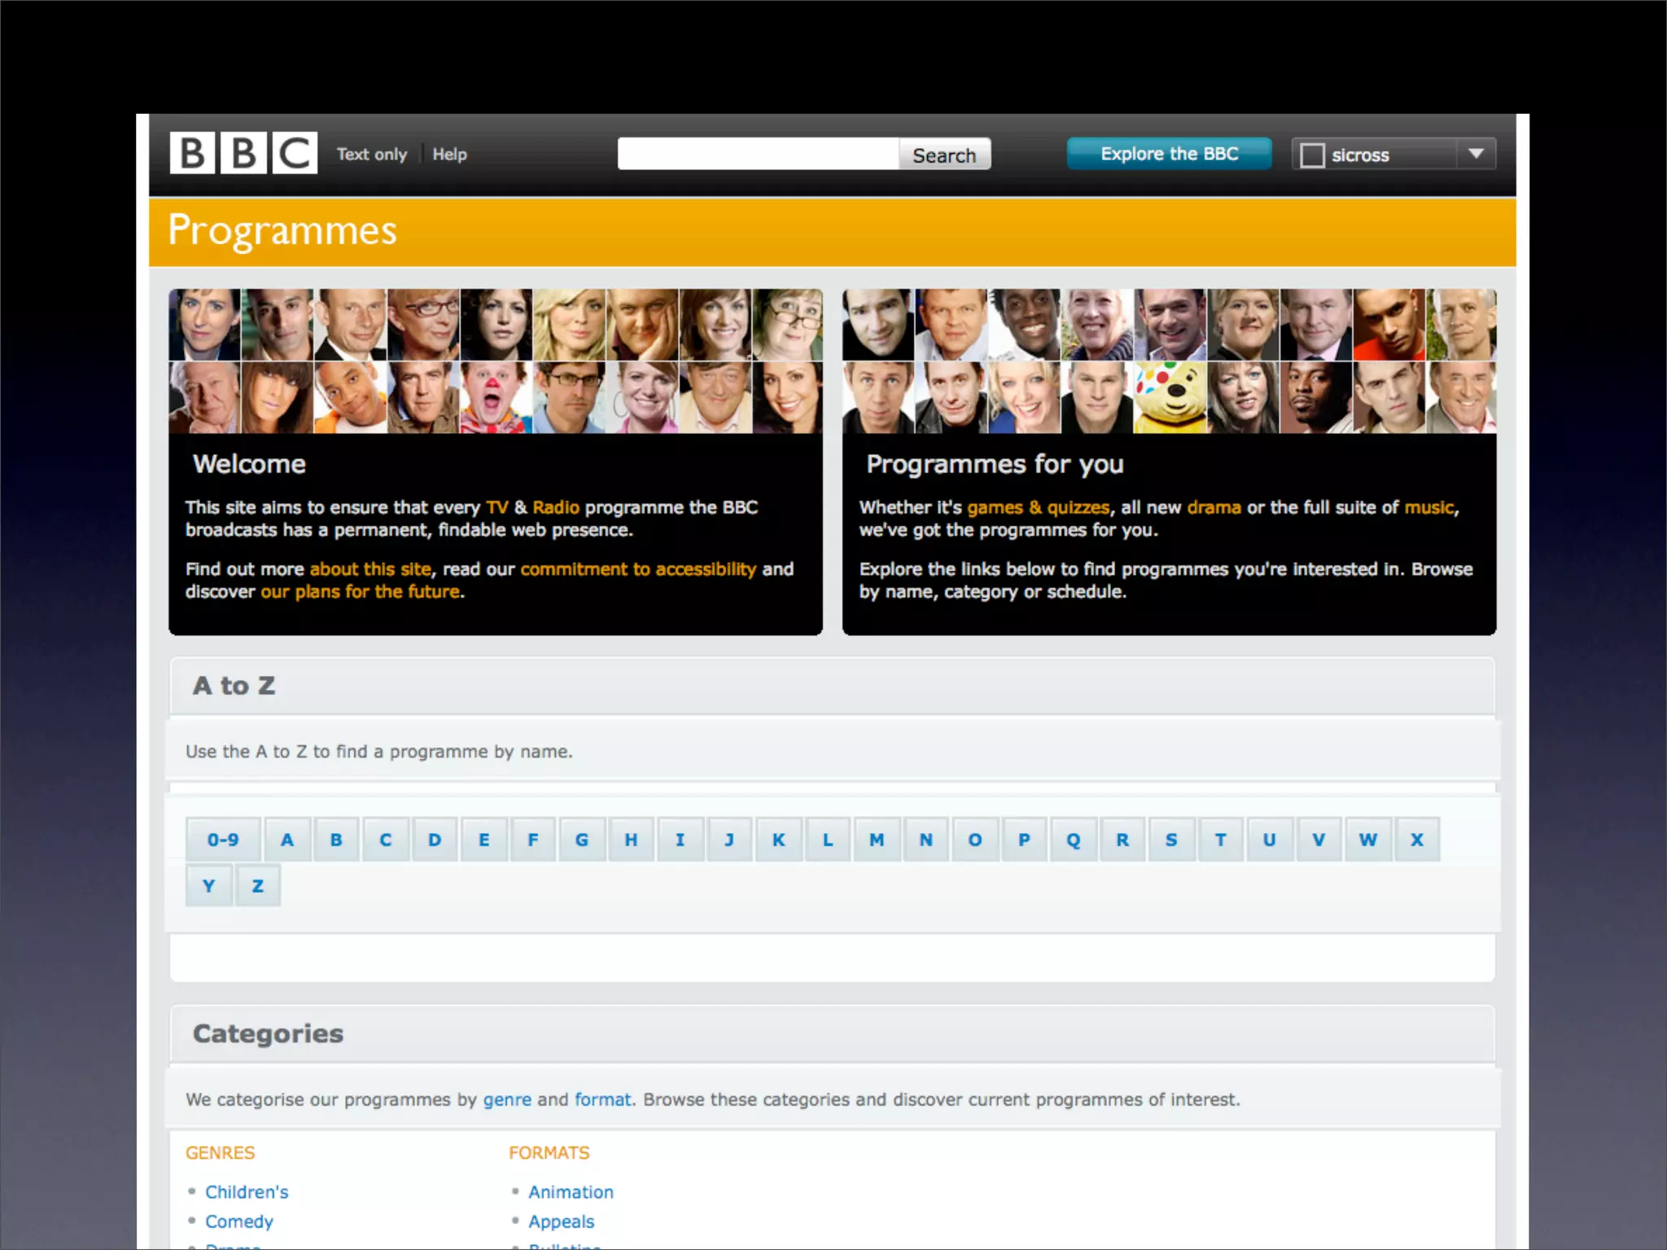Open the TV link in Welcome text
The height and width of the screenshot is (1250, 1667).
(x=497, y=507)
